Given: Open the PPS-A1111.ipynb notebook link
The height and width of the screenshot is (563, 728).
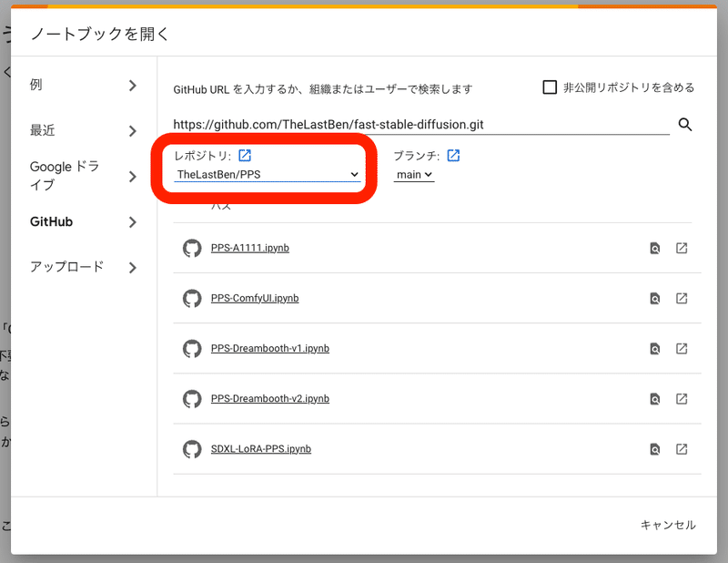Looking at the screenshot, I should (249, 249).
